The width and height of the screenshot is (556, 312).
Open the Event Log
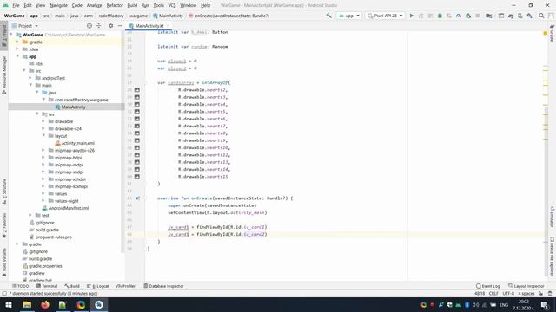point(488,286)
